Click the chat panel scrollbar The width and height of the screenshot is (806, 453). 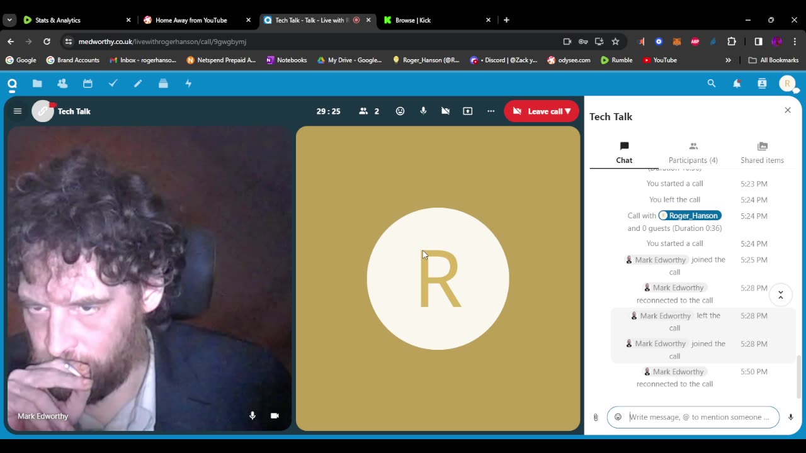coord(799,376)
